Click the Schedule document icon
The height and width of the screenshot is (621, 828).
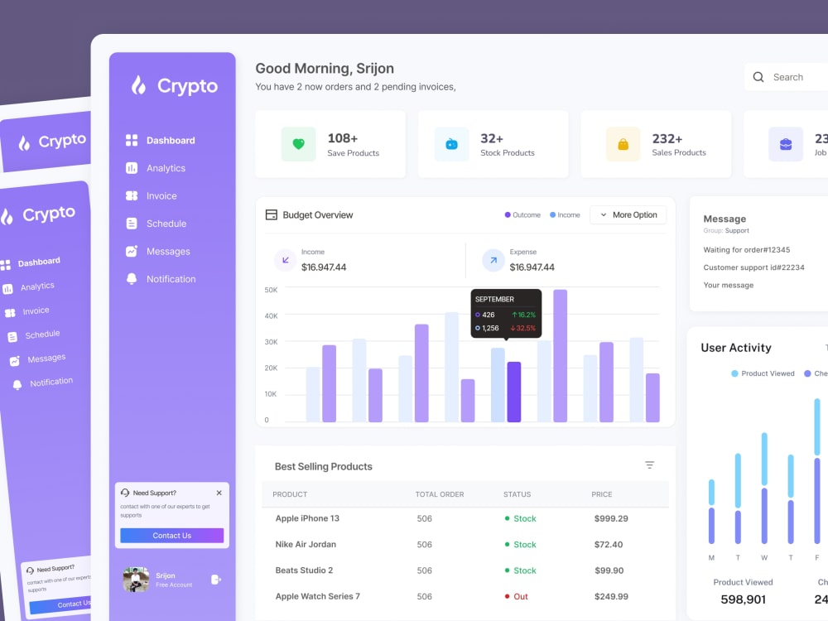click(x=132, y=224)
